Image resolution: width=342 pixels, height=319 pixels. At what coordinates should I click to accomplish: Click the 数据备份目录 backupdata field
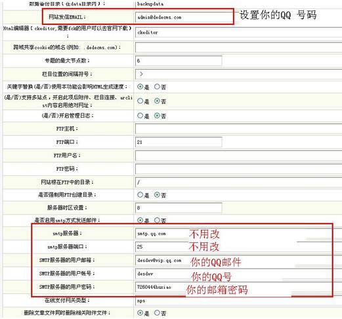[238, 4]
